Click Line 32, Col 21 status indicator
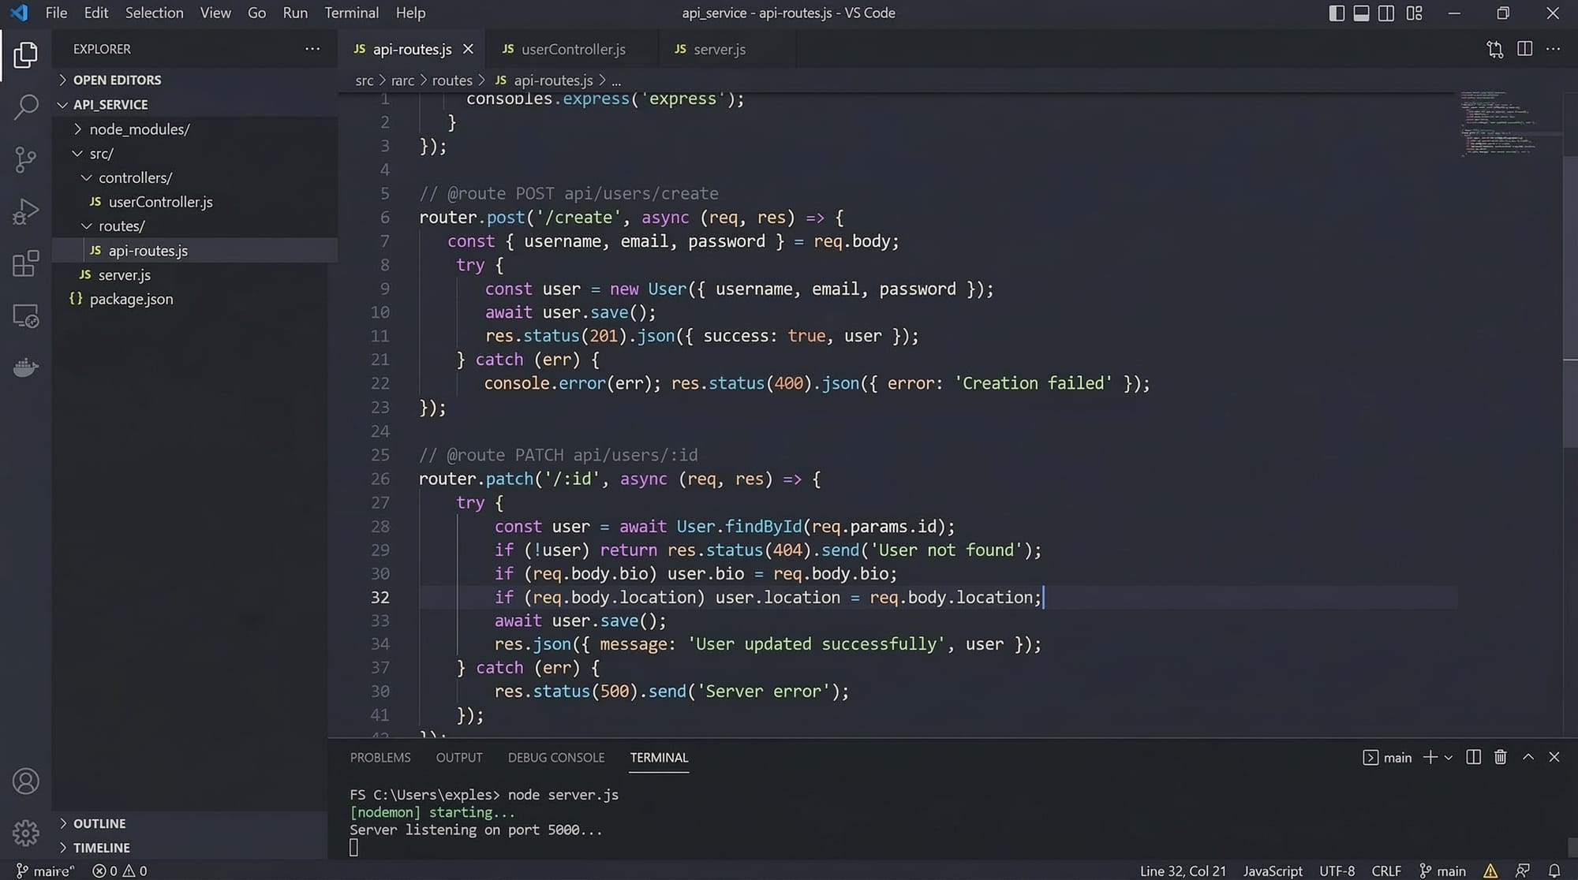 tap(1183, 871)
